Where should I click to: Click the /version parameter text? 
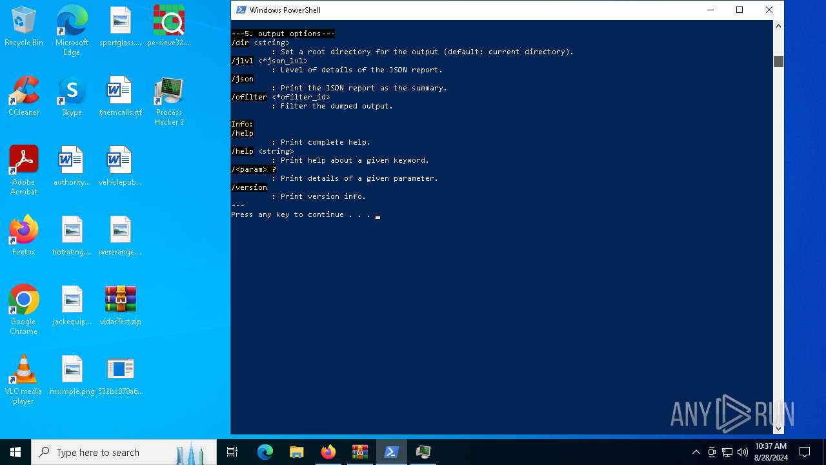(x=249, y=187)
